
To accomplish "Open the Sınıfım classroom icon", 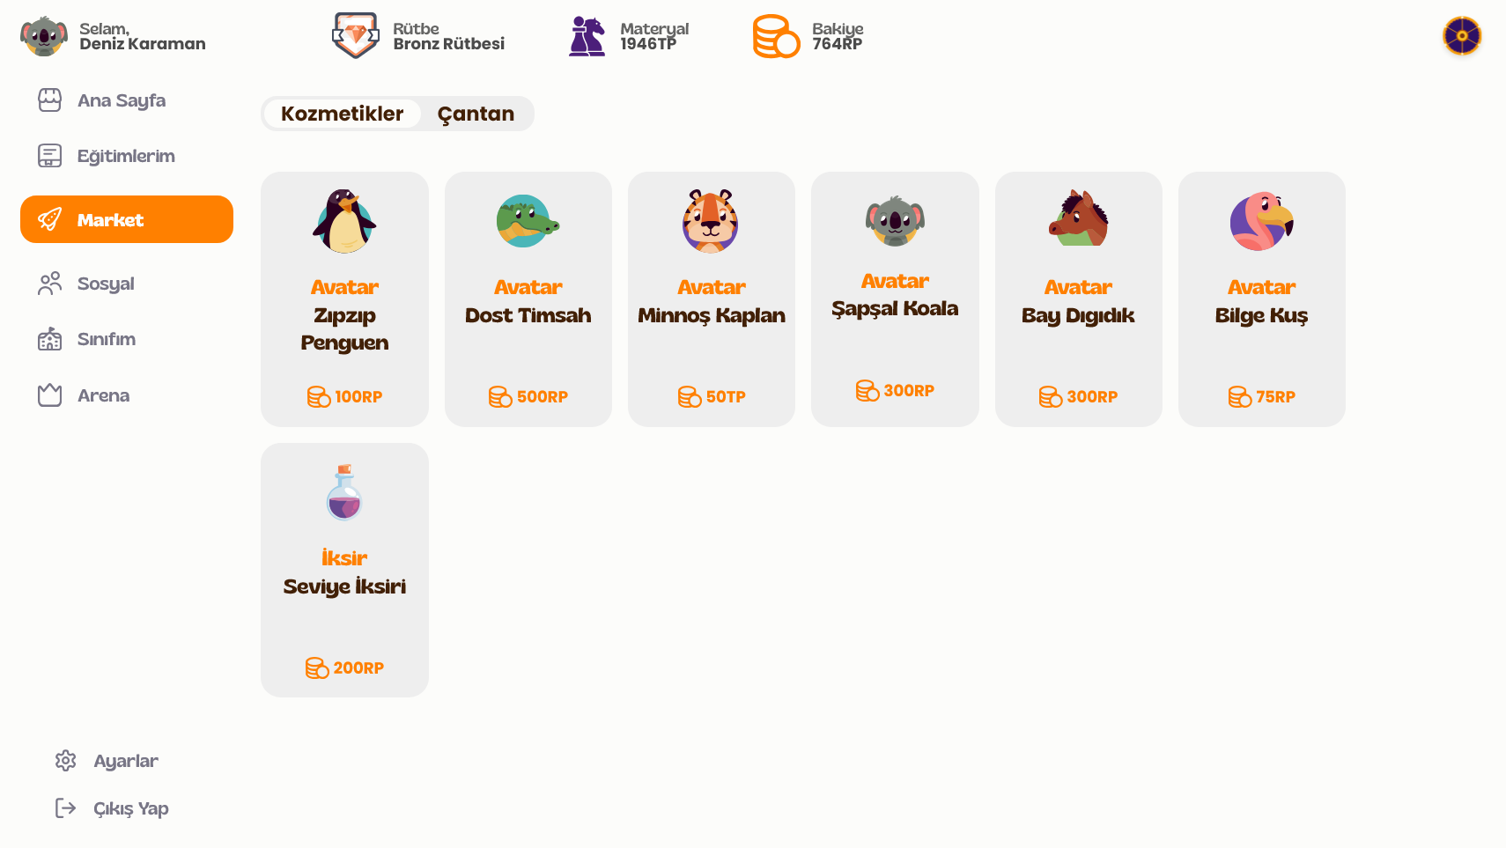I will click(49, 339).
